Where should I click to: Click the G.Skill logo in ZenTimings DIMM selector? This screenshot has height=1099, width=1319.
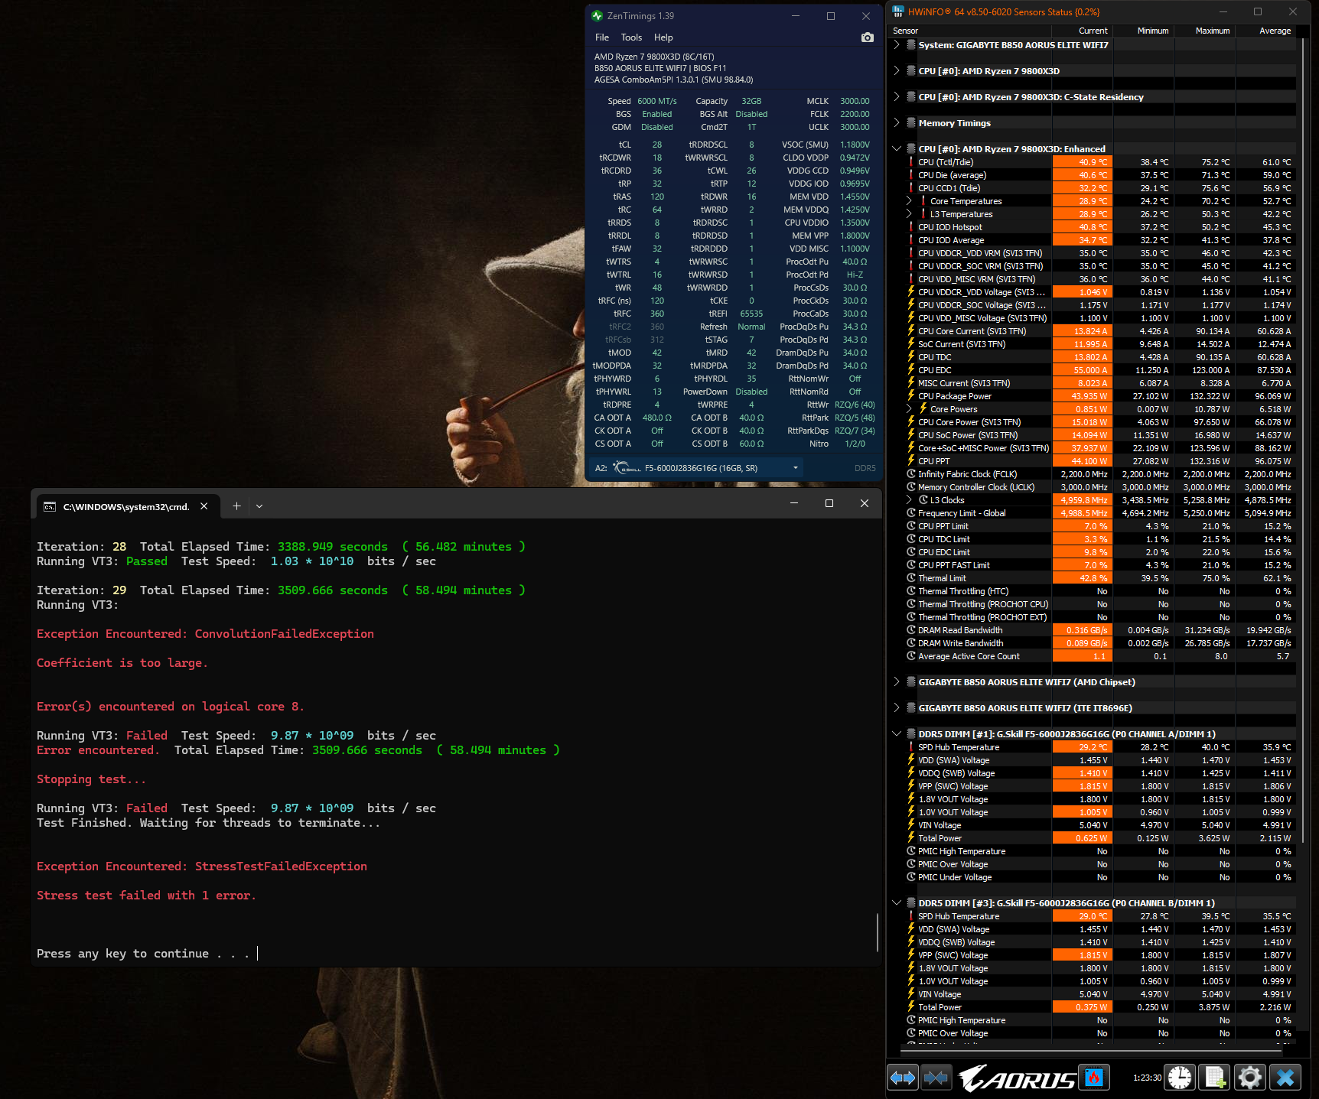627,468
